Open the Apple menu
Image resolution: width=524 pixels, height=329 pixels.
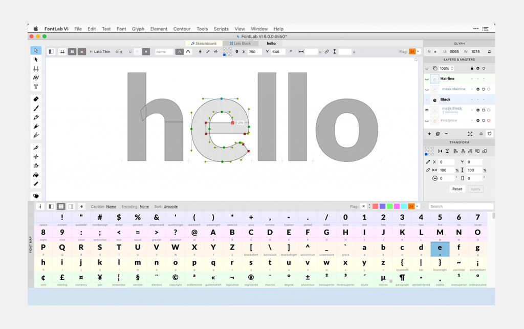pyautogui.click(x=35, y=29)
